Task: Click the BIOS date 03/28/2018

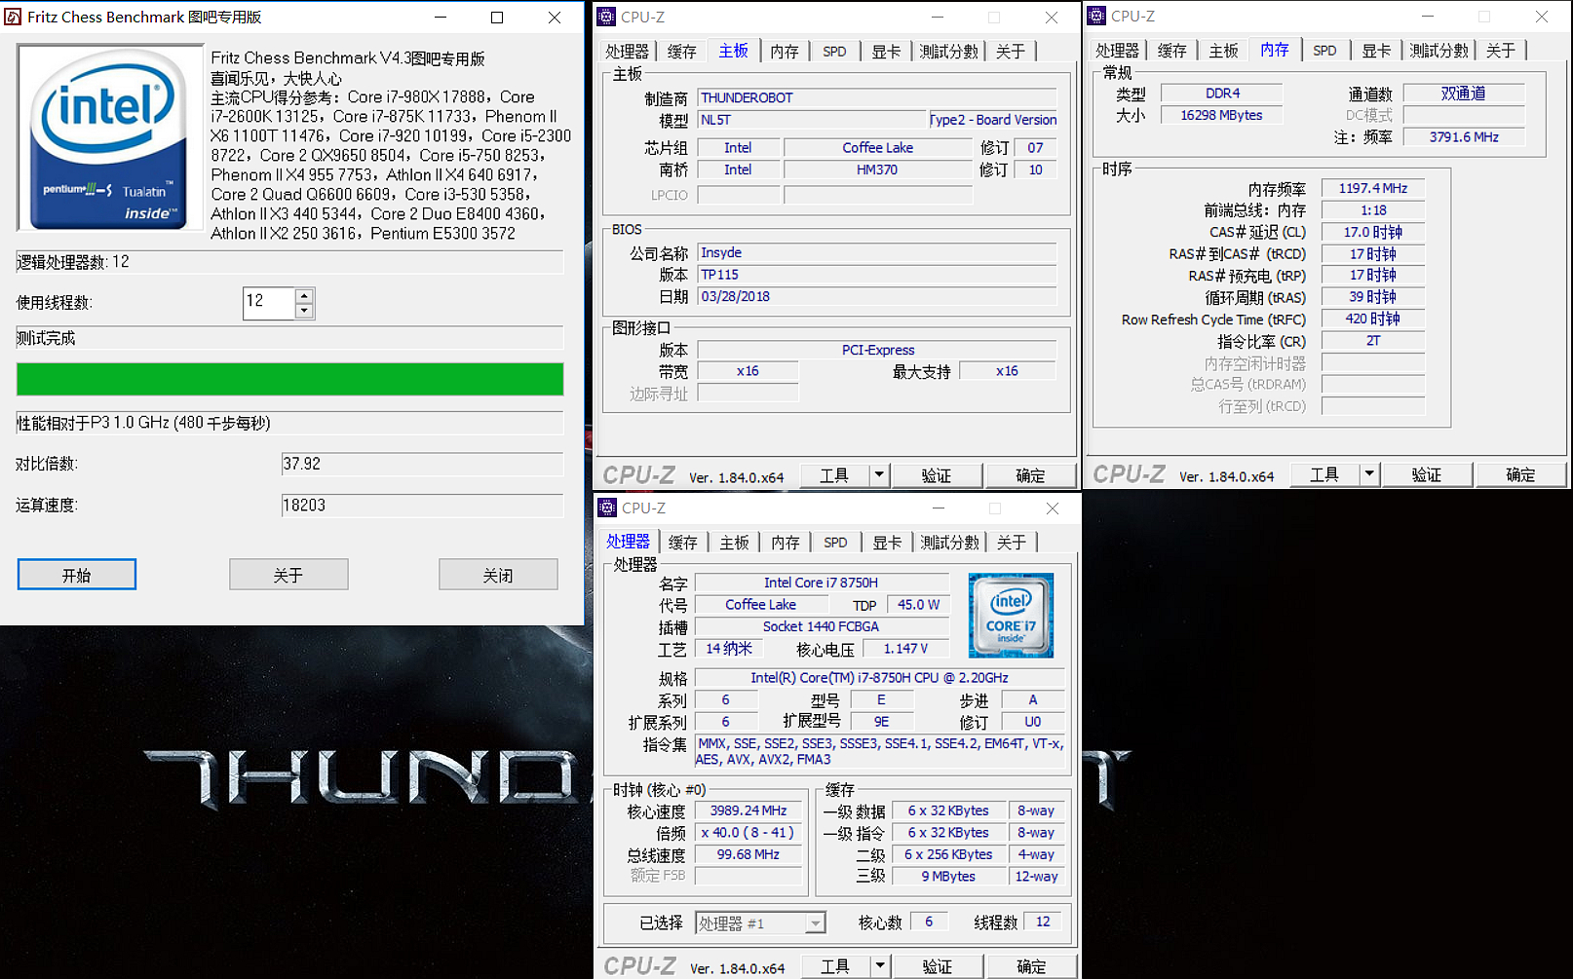Action: 877,296
